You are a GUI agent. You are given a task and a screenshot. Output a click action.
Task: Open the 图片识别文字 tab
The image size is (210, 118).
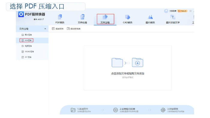click(173, 19)
